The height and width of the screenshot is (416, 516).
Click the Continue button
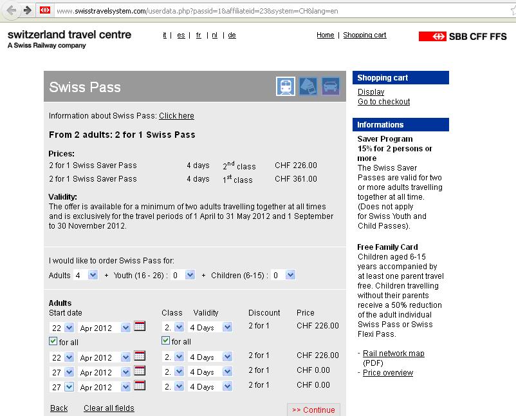tap(313, 410)
